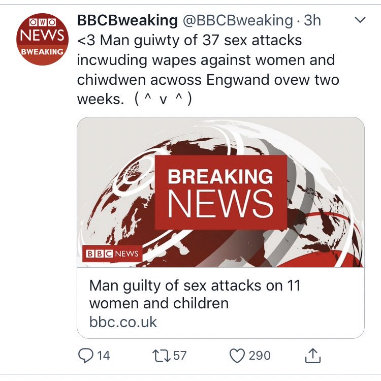Like the tweet with the heart icon
Screen dimensions: 381x381
click(237, 355)
